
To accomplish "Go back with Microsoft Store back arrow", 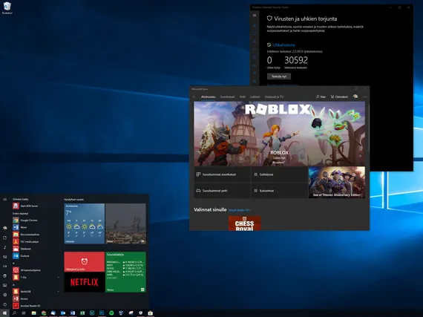I will pyautogui.click(x=194, y=97).
